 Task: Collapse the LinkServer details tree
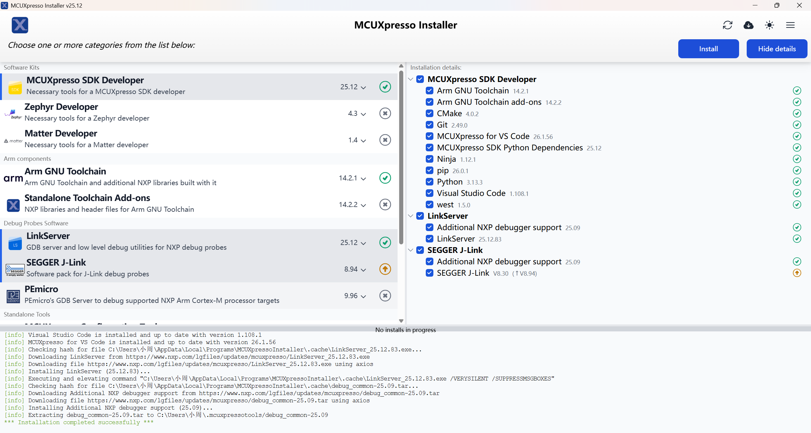(x=411, y=216)
